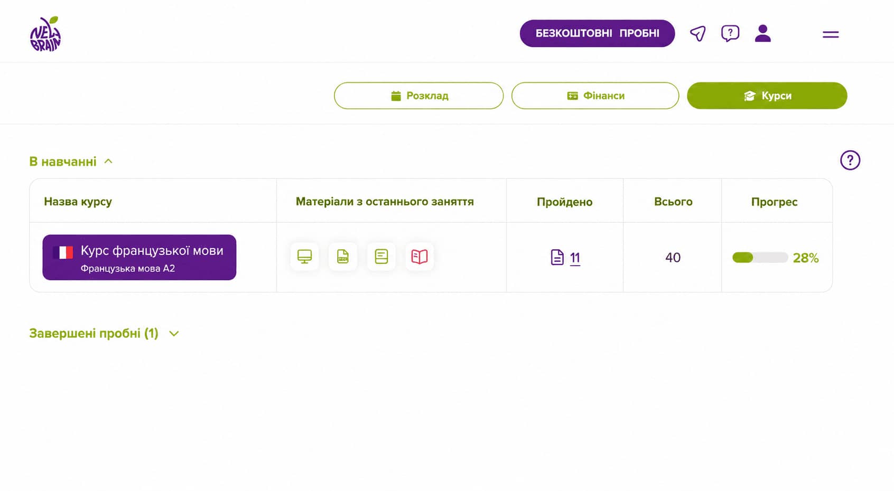
Task: Click the document icon beside completed count
Action: pos(557,257)
